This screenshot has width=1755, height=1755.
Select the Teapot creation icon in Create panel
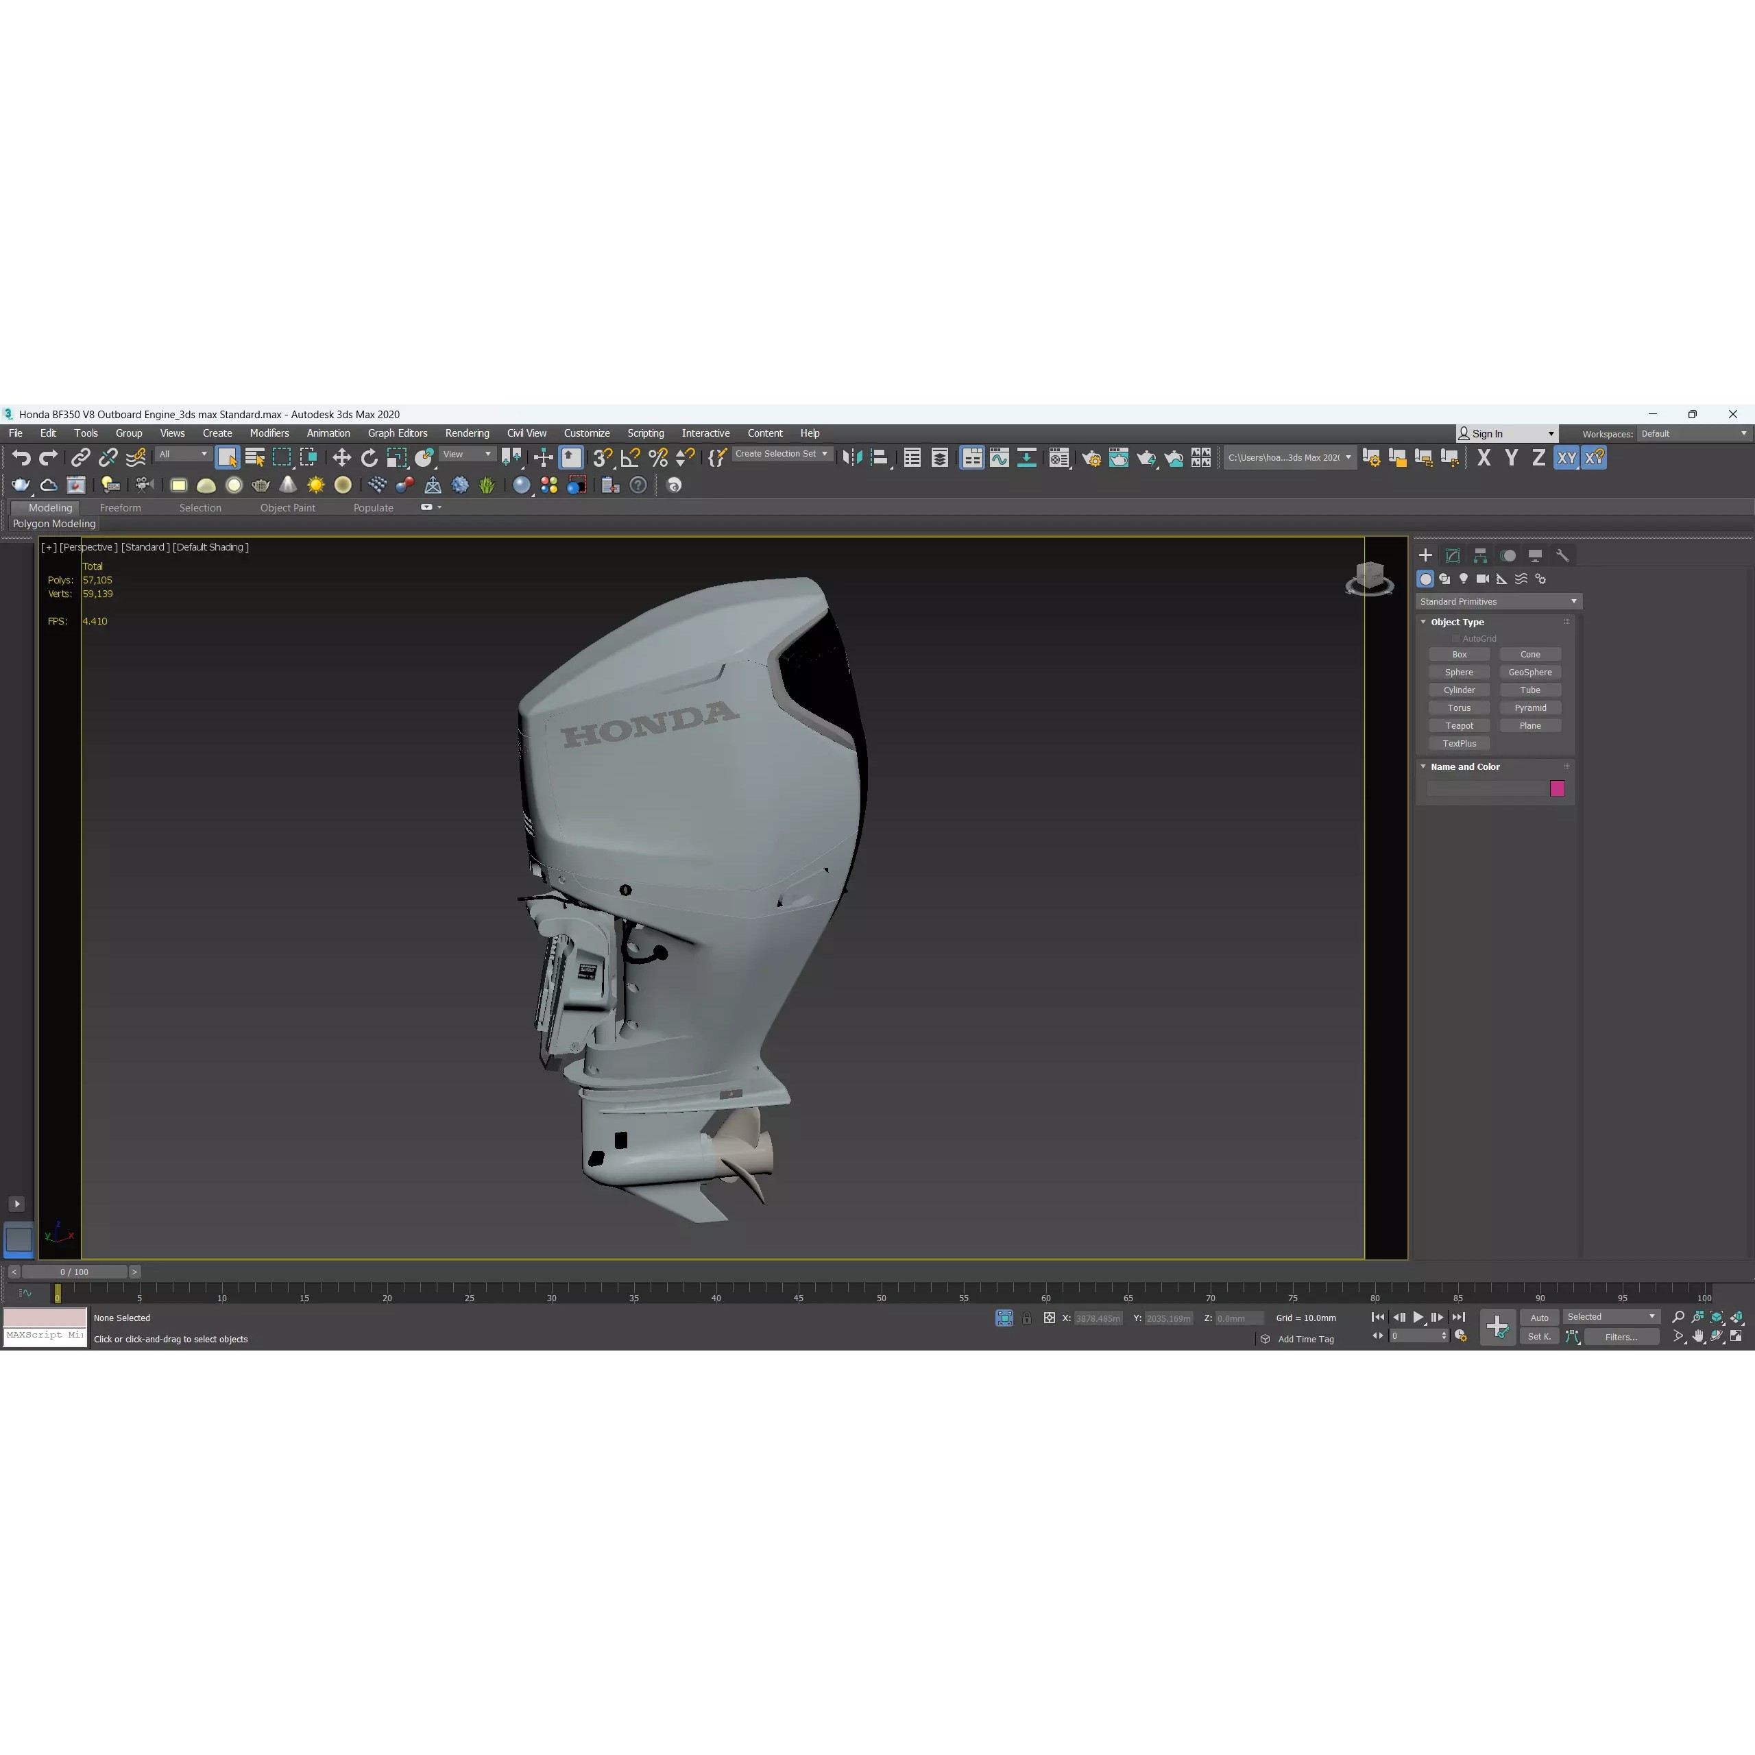click(x=261, y=485)
